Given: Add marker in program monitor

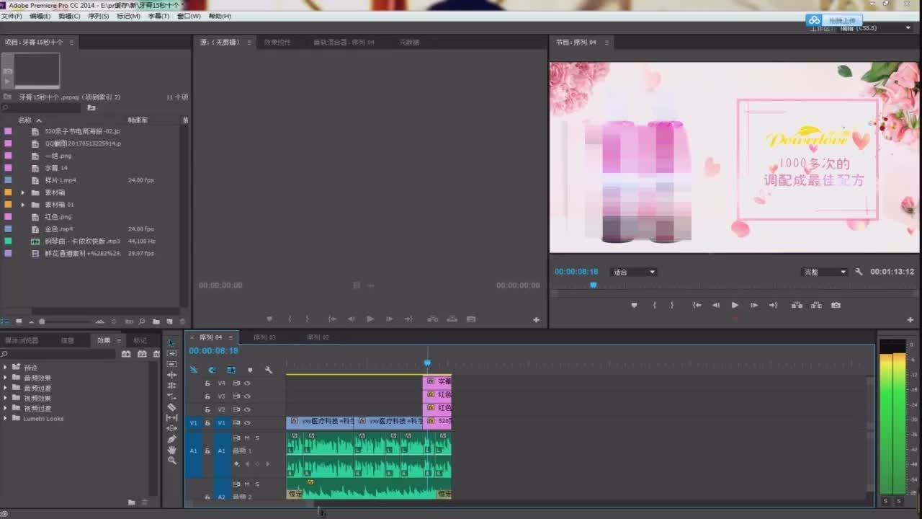Looking at the screenshot, I should (x=634, y=305).
